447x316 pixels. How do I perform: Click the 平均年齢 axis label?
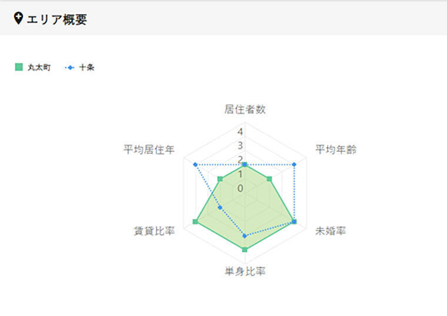(336, 149)
